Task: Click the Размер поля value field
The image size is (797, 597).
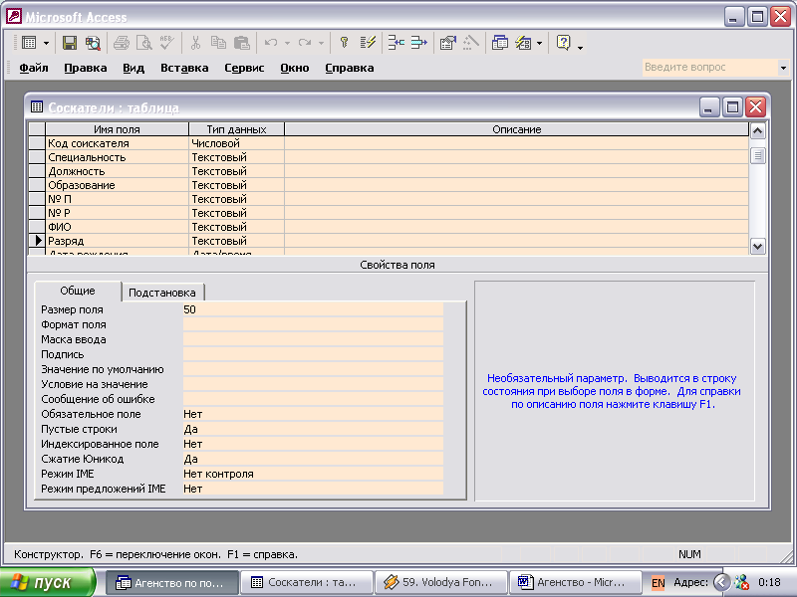Action: [x=313, y=309]
